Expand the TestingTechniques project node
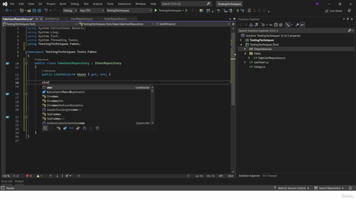 pos(241,40)
